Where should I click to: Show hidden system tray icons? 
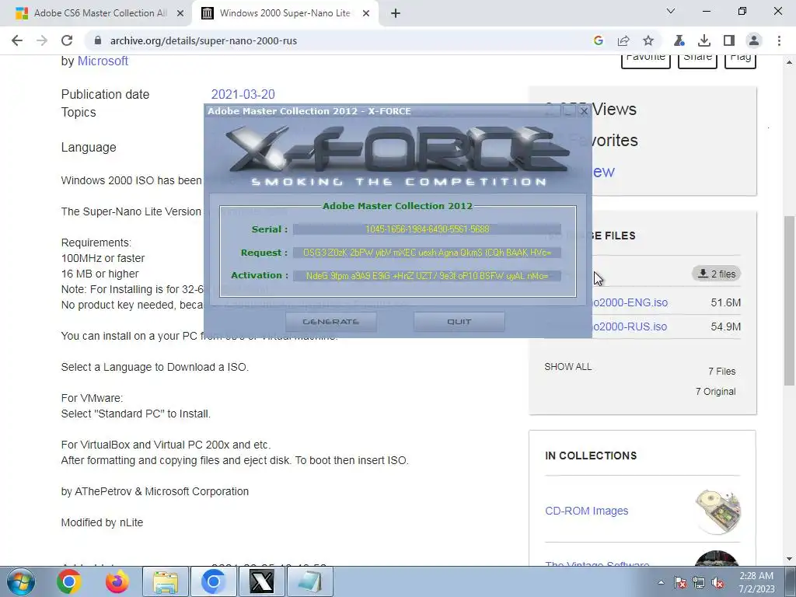661,582
